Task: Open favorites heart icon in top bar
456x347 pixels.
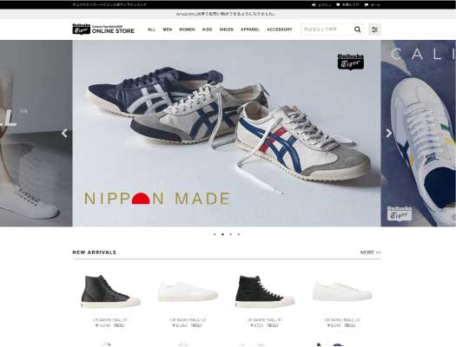Action: [338, 5]
